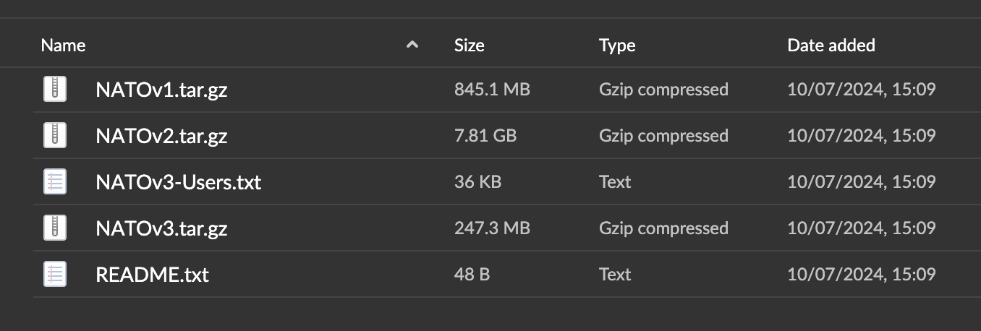
Task: Toggle sort order with the ascending arrow
Action: (412, 45)
